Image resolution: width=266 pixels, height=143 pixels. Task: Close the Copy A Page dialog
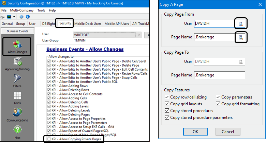pyautogui.click(x=260, y=4)
